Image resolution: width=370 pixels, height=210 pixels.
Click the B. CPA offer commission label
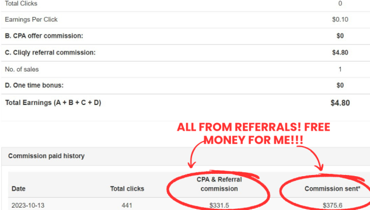pos(44,36)
